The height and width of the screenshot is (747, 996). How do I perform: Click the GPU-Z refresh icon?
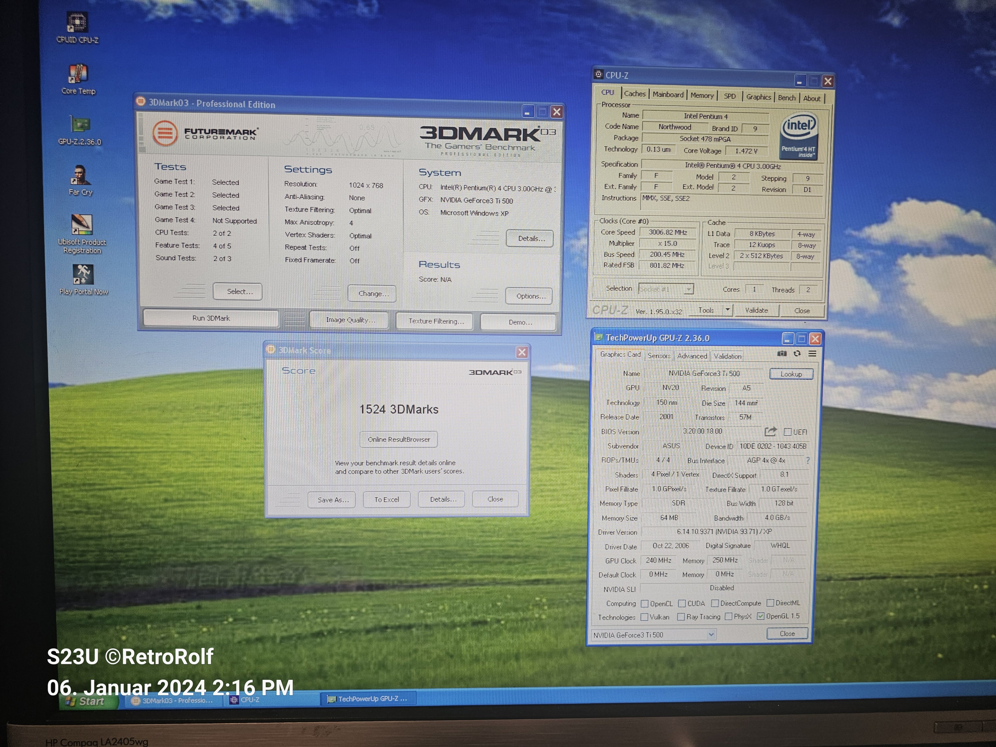click(797, 354)
